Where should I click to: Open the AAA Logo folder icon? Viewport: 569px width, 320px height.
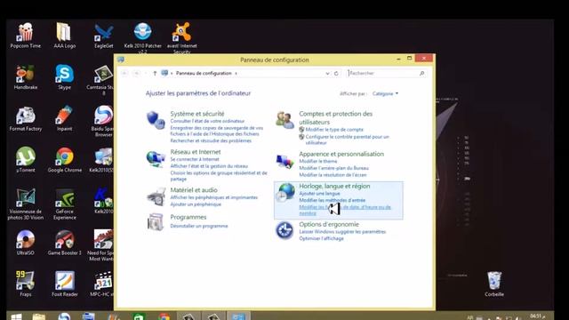pyautogui.click(x=64, y=36)
